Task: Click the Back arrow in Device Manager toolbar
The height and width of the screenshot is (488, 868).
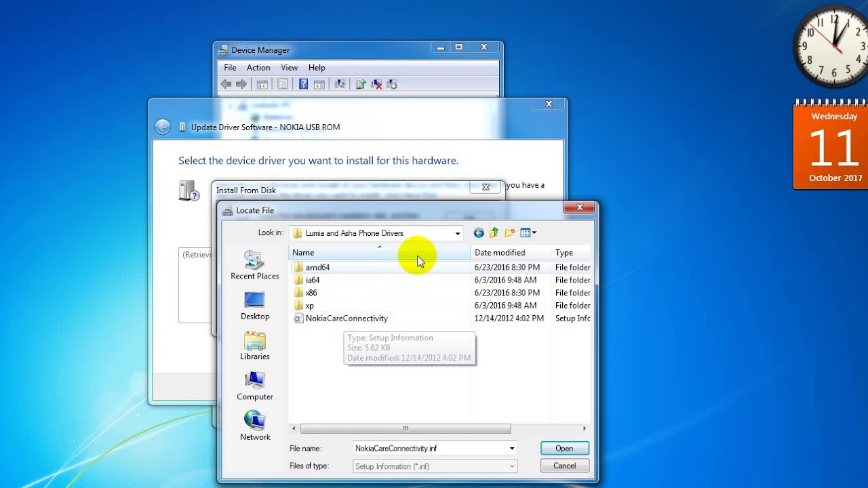Action: [x=226, y=84]
